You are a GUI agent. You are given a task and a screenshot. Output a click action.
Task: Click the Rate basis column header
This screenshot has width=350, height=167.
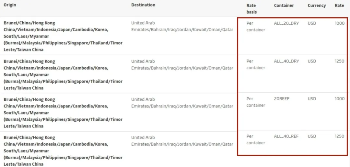[x=251, y=9]
